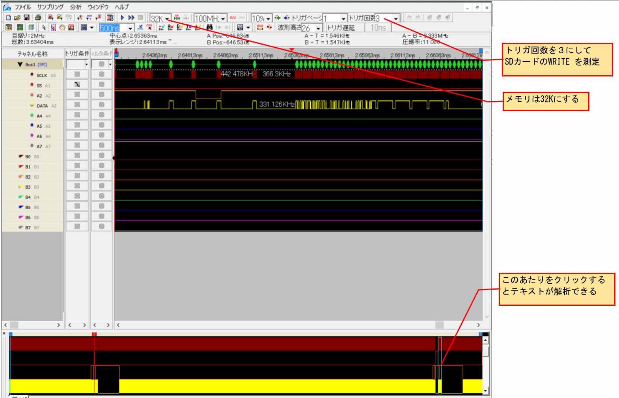Click the Print icon in toolbar
This screenshot has height=398, width=619.
[38, 18]
